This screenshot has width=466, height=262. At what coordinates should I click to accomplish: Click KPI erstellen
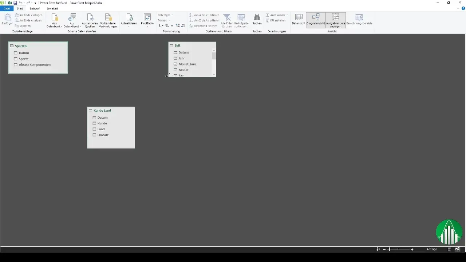pyautogui.click(x=276, y=20)
